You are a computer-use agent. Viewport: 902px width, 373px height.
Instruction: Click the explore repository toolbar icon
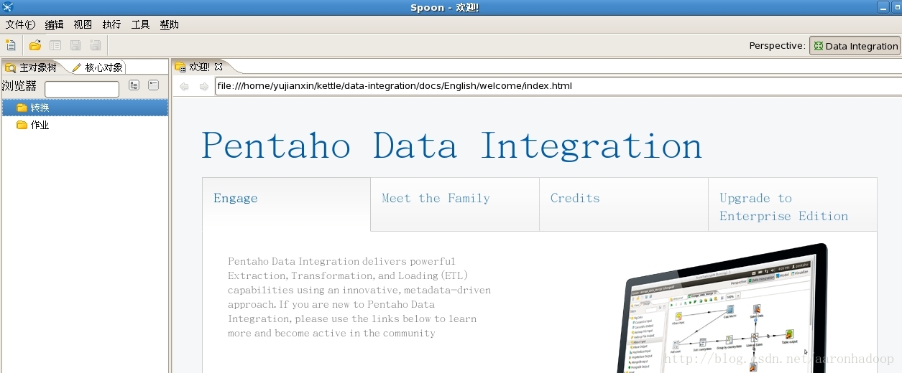[x=55, y=45]
